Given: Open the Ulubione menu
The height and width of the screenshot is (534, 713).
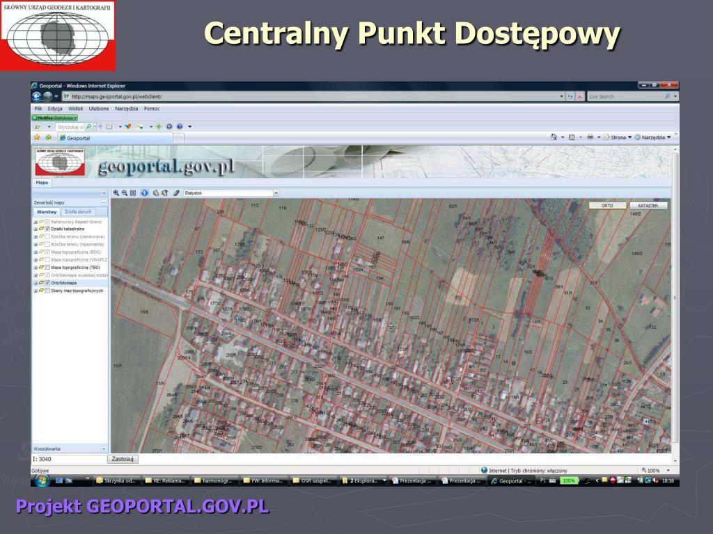Looking at the screenshot, I should click(99, 108).
